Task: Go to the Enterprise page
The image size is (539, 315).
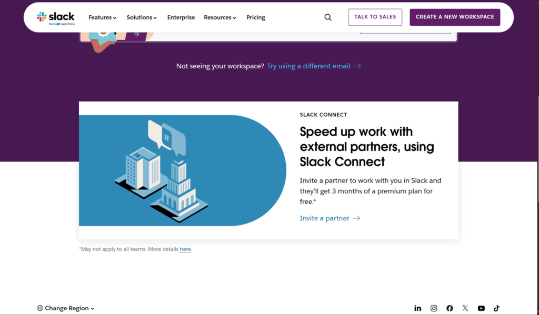Action: tap(181, 17)
